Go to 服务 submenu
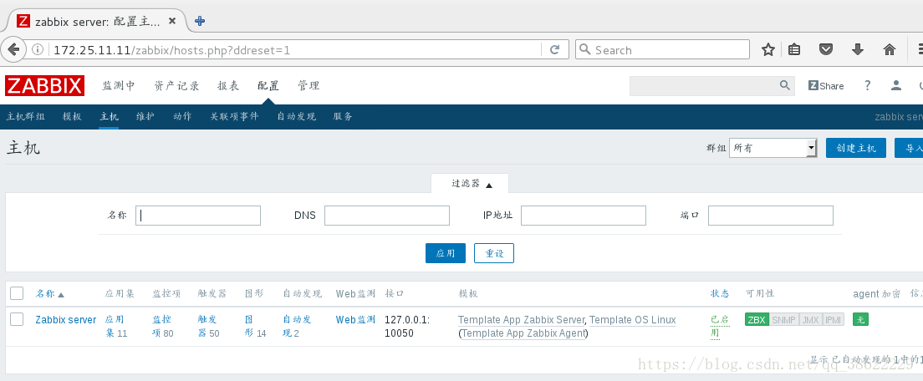 [343, 116]
